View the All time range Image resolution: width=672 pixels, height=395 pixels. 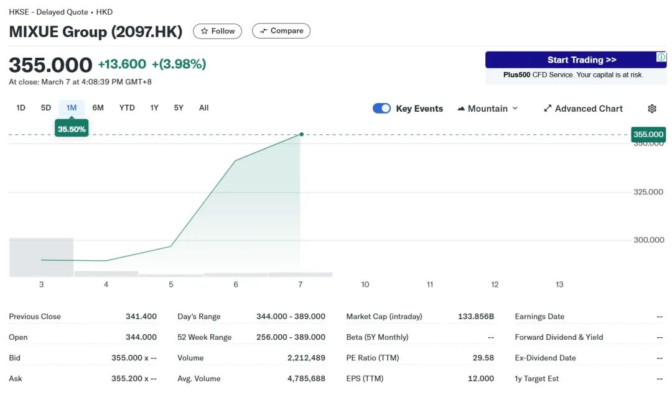click(x=203, y=108)
